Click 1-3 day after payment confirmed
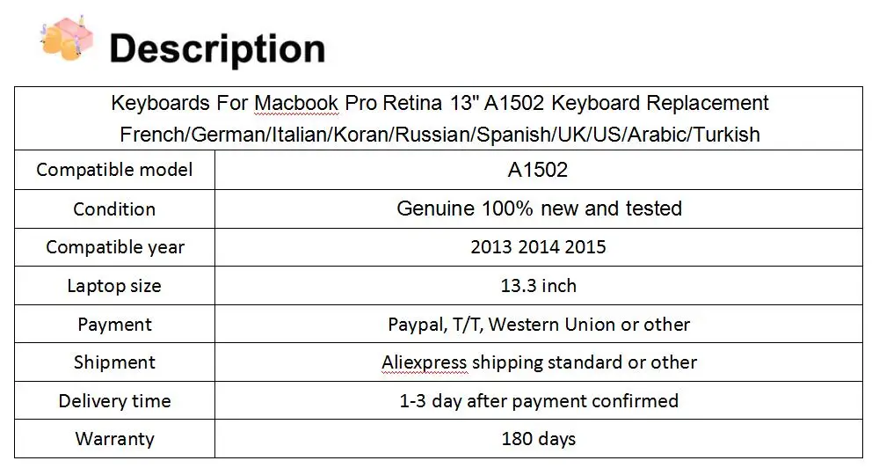The height and width of the screenshot is (468, 879). [x=539, y=401]
